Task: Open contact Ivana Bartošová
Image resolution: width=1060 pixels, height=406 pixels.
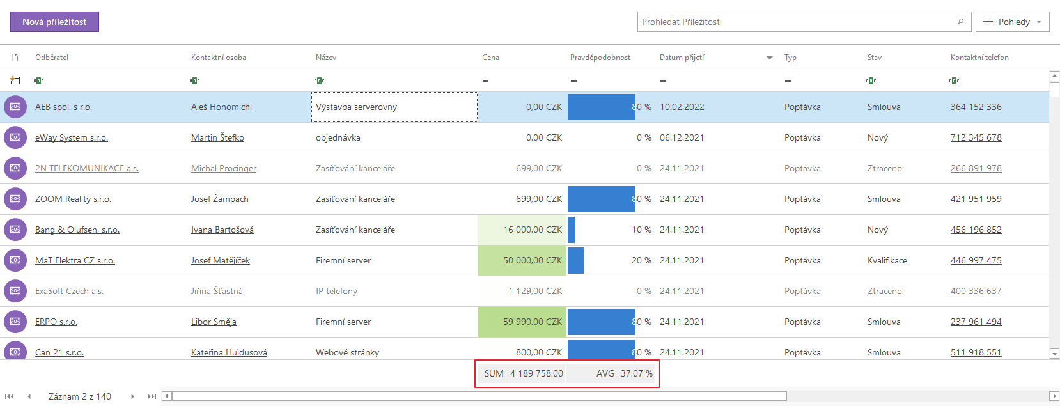Action: pyautogui.click(x=222, y=230)
